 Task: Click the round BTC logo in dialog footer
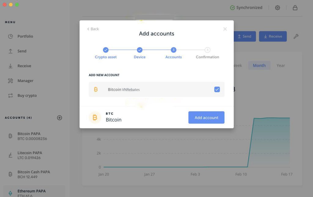pyautogui.click(x=95, y=117)
